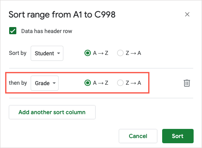The height and width of the screenshot is (148, 202).
Task: Click the 'Z → A' text in Student row
Action: 133,53
